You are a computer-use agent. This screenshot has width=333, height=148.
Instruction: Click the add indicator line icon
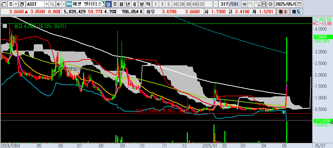pyautogui.click(x=258, y=4)
